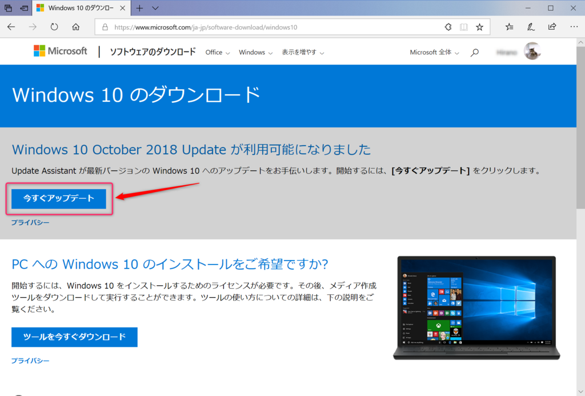Open プライバシー link under tool download button
This screenshot has width=585, height=396.
tap(30, 361)
